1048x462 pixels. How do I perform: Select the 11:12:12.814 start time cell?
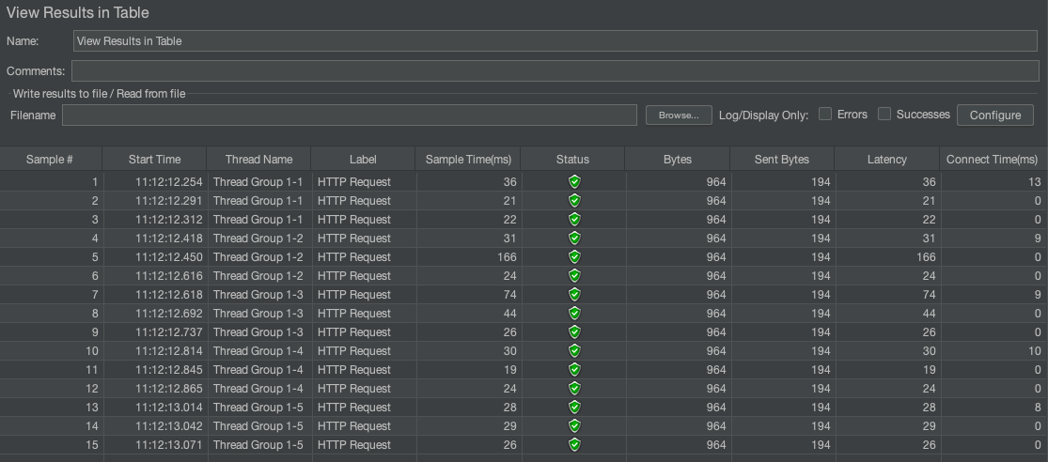[155, 350]
